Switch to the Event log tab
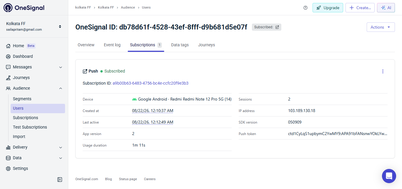402x189 pixels. (x=112, y=45)
